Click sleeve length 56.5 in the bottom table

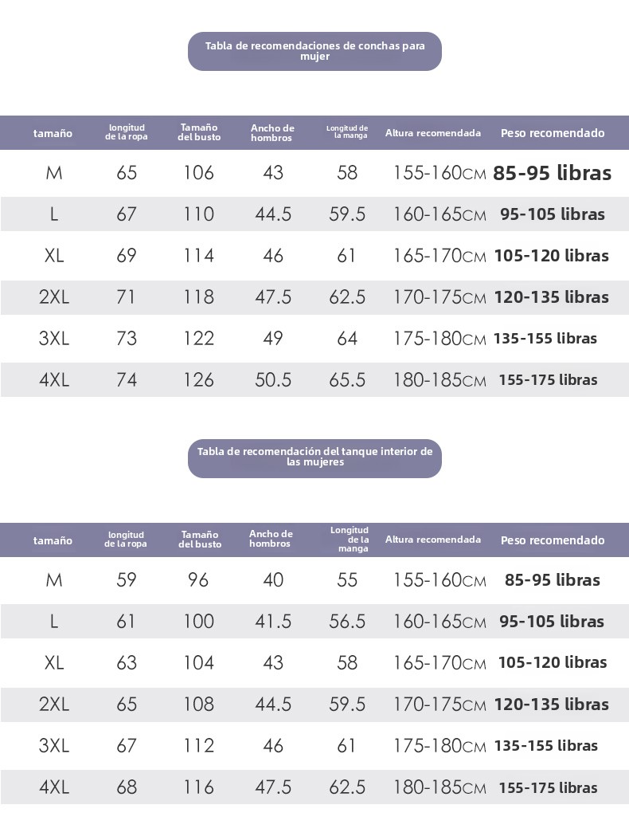tap(347, 622)
